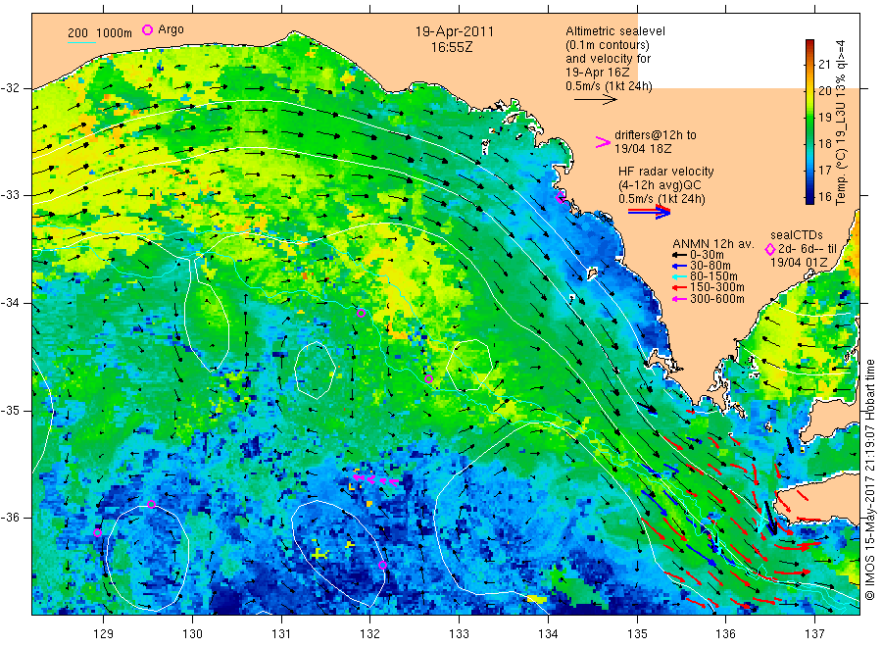882x647 pixels.
Task: Click the colorbar tick label '20'
Action: 824,90
